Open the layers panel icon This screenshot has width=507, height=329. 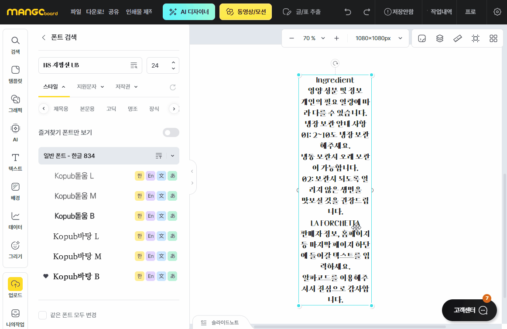click(x=440, y=38)
